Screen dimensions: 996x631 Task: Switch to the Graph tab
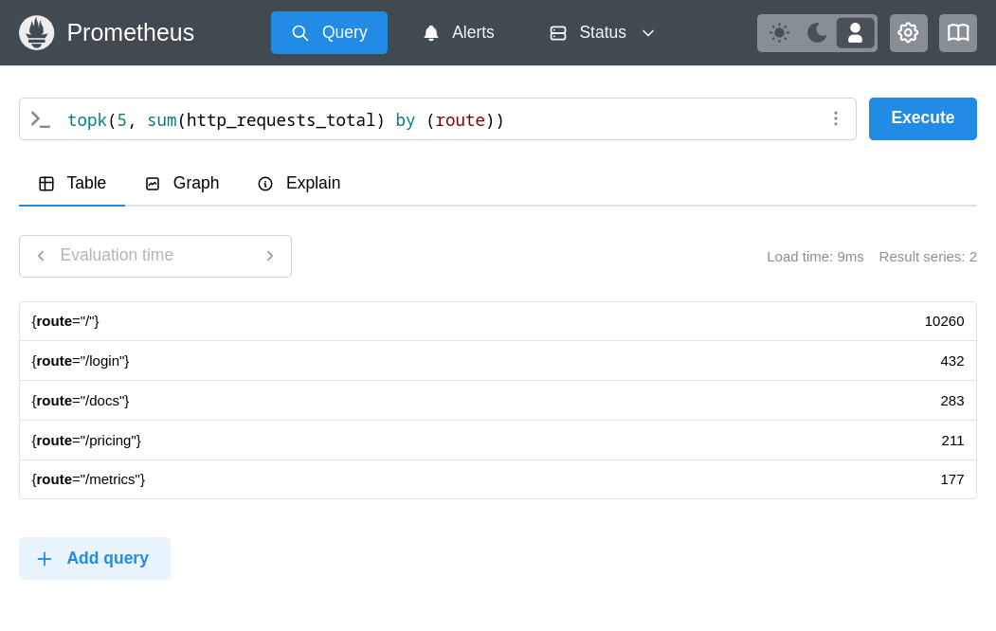[x=182, y=184]
